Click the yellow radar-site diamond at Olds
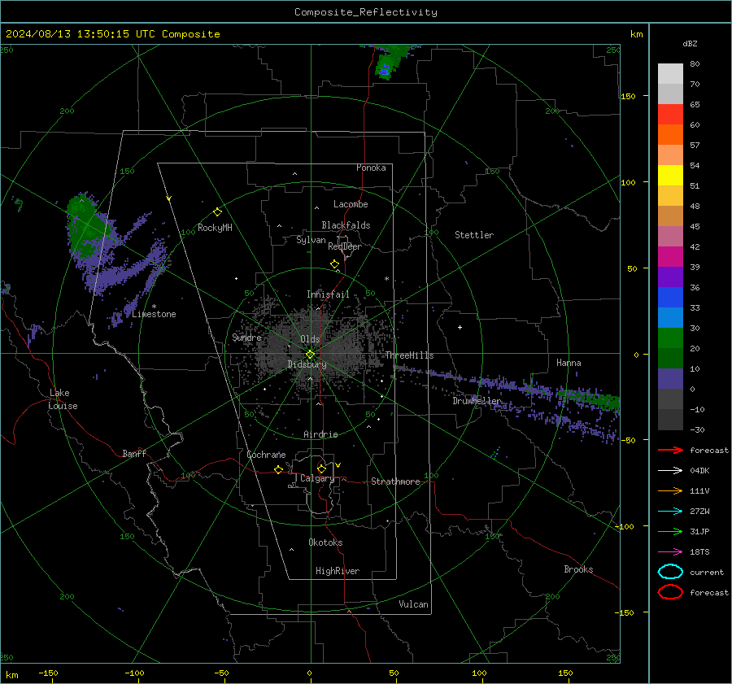The width and height of the screenshot is (732, 684). tap(311, 355)
